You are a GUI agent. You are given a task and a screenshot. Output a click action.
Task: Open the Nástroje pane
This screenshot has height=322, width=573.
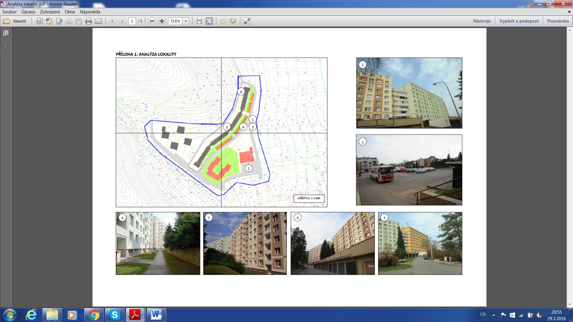482,21
